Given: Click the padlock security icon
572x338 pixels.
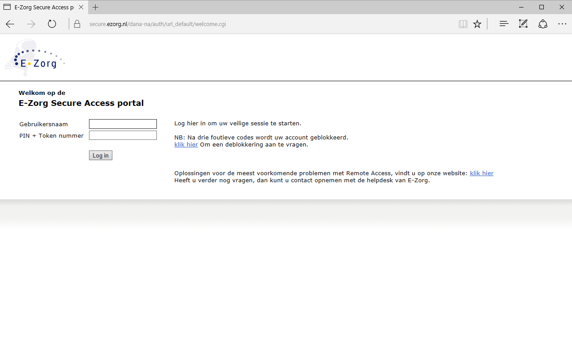Looking at the screenshot, I should tap(77, 24).
